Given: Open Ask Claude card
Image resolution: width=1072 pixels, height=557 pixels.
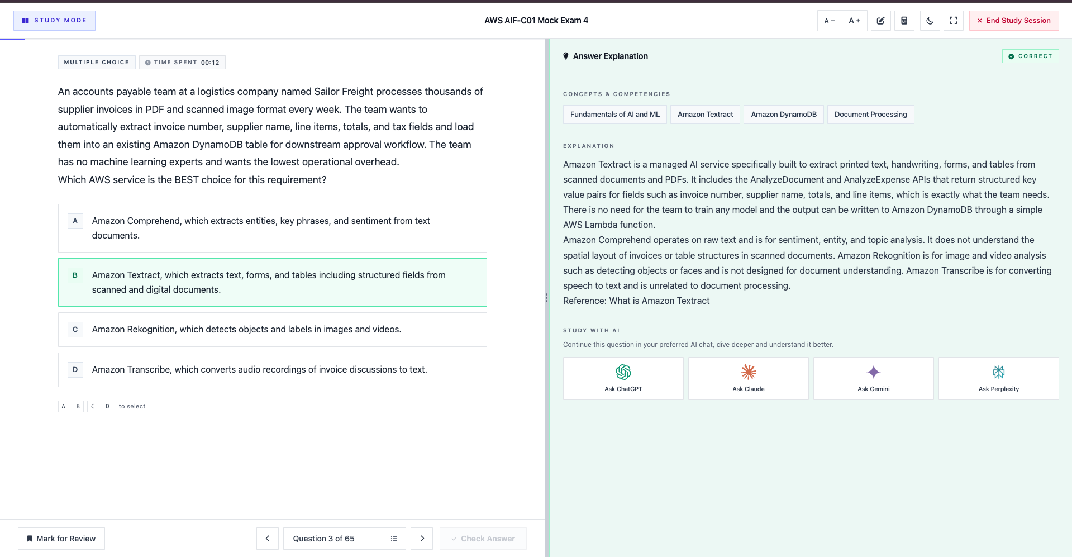Looking at the screenshot, I should (749, 378).
